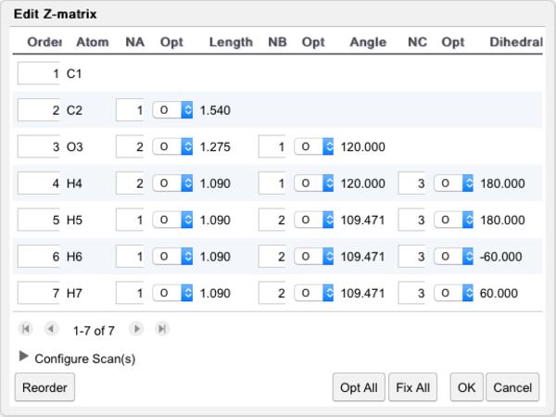The width and height of the screenshot is (556, 417).
Task: Go to next page of rows
Action: 136,329
